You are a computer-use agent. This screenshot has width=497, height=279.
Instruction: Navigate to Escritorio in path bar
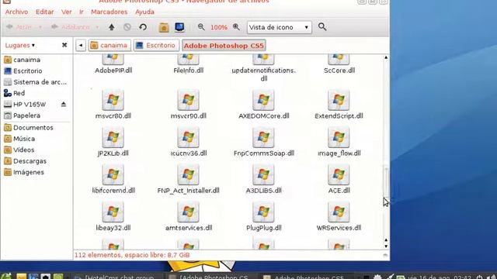pos(156,45)
